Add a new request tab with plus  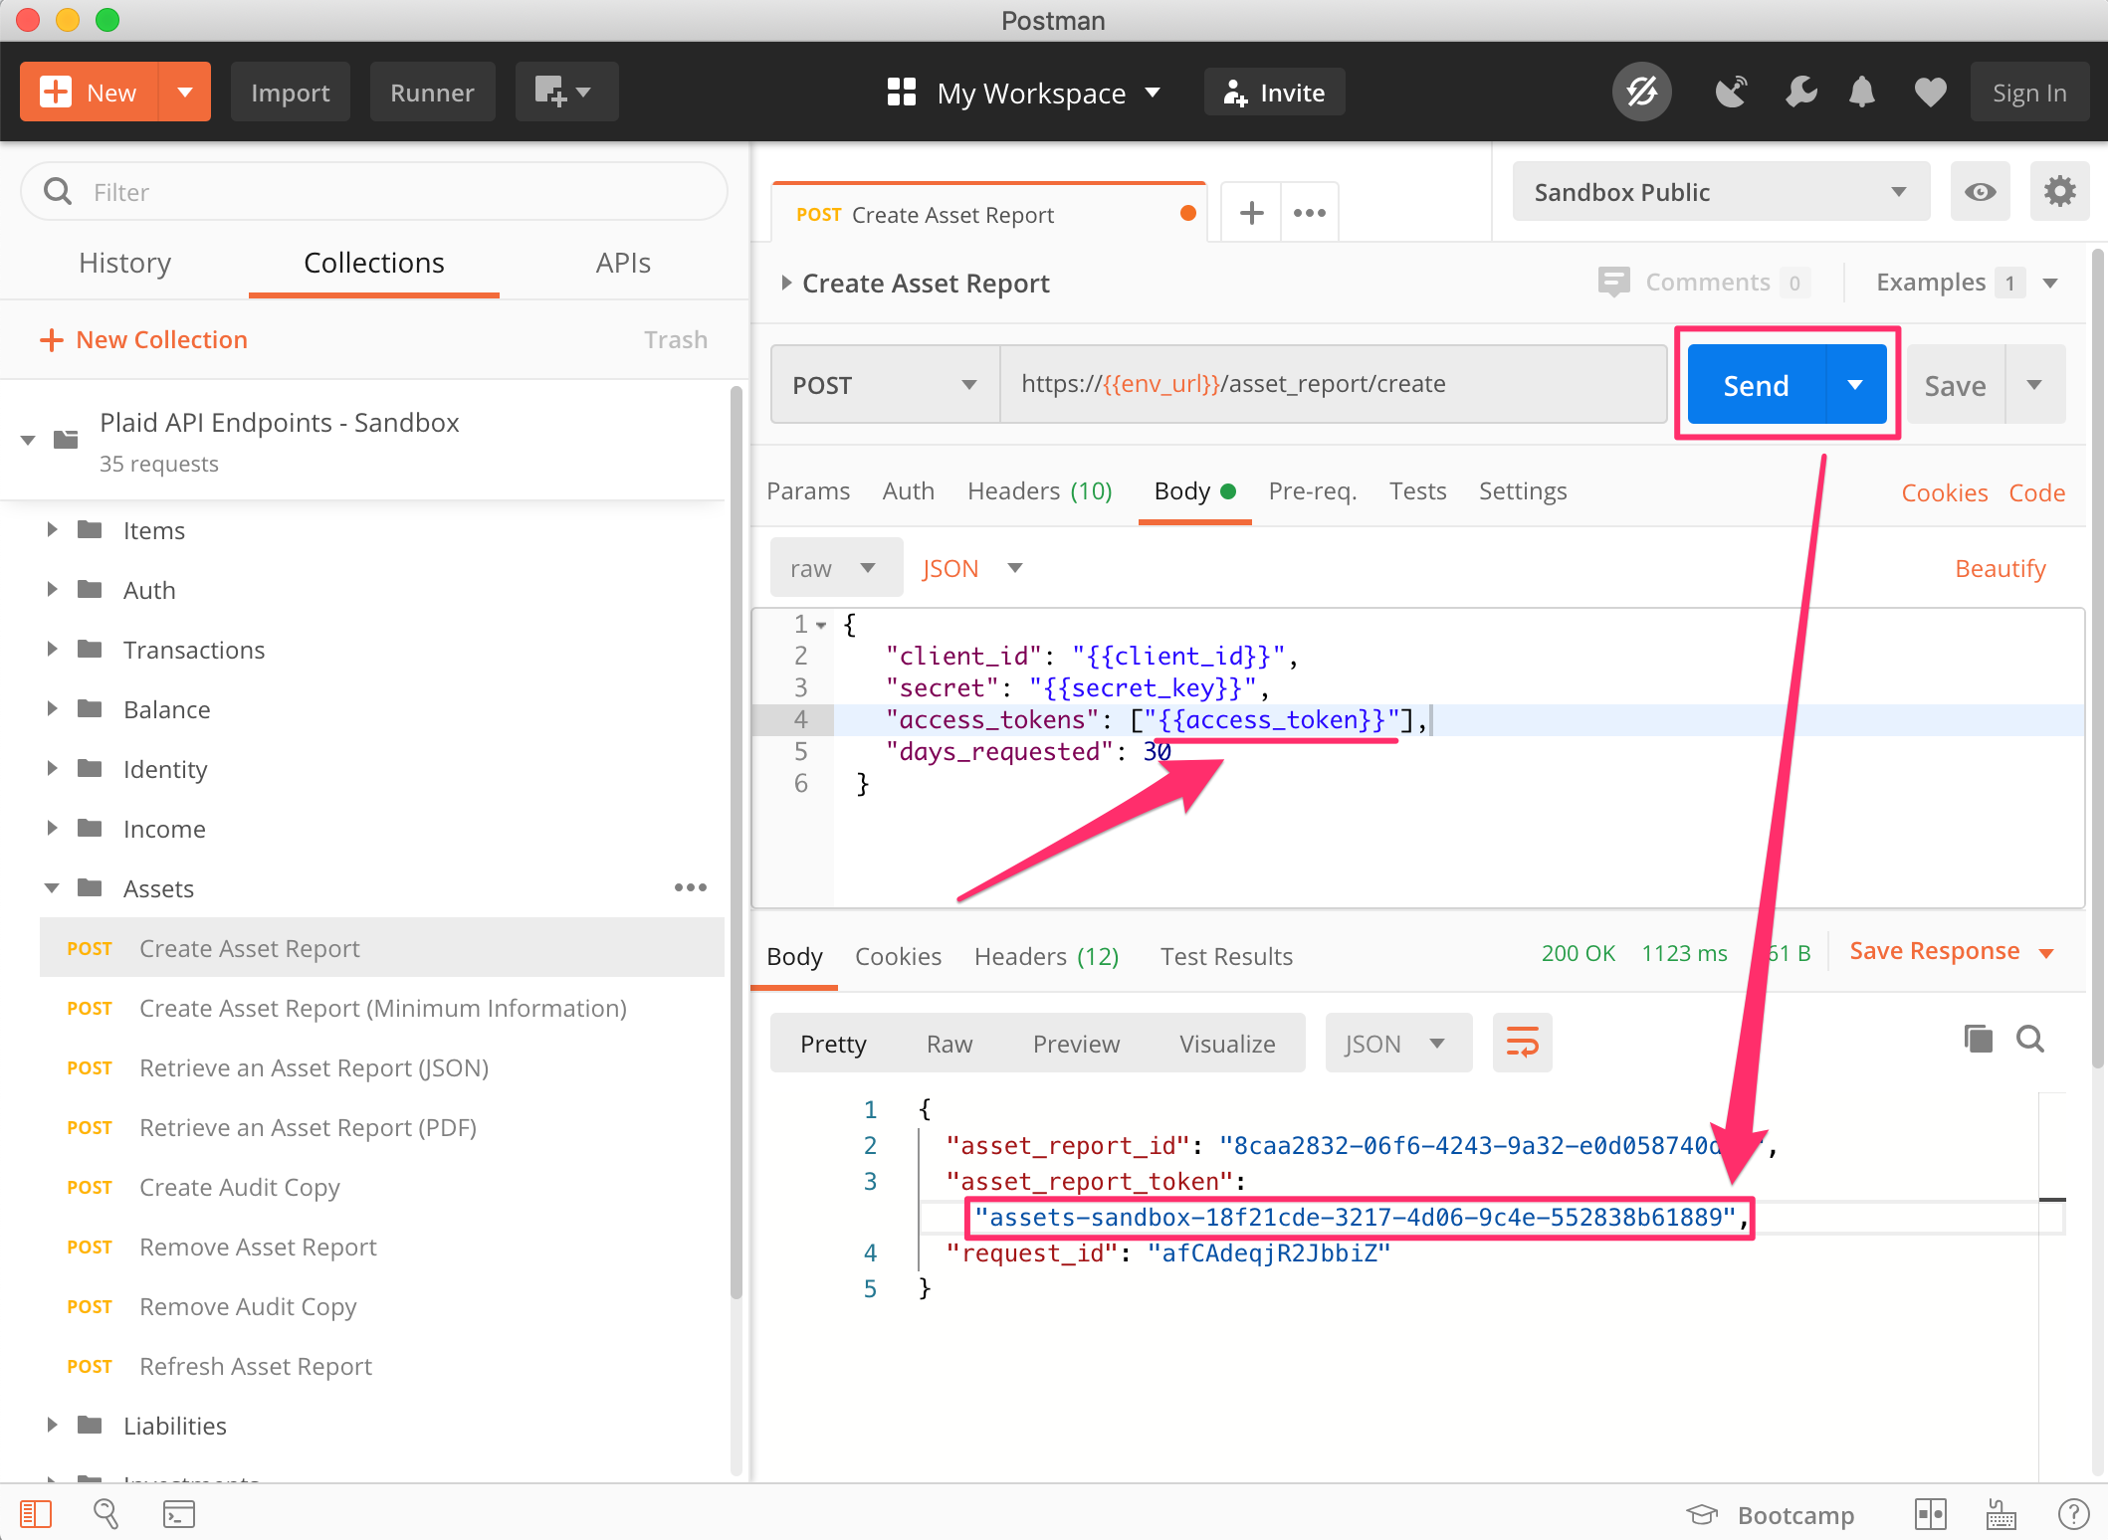1251,213
